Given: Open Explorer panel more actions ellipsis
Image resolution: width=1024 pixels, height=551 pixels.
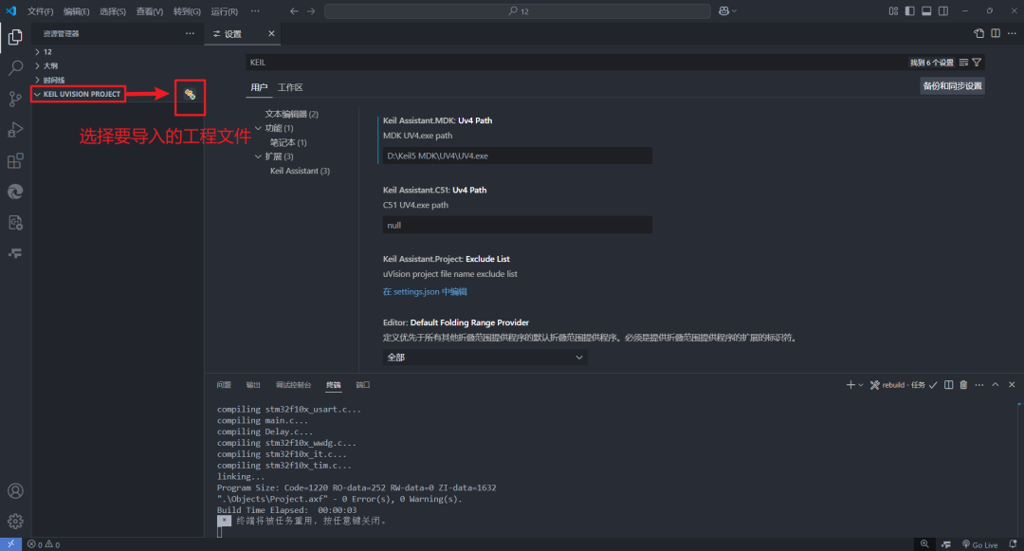Looking at the screenshot, I should coord(190,33).
